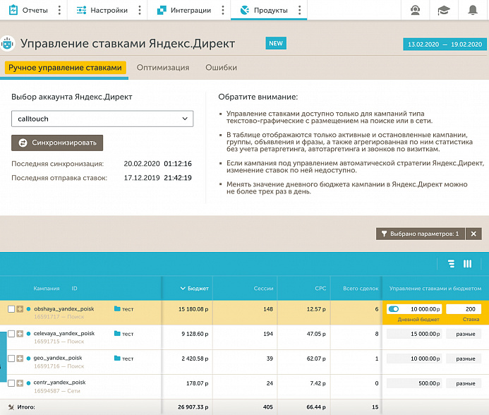Screen dimensions: 489x415
Task: Click the Управление ставками и бюджетом column header
Action: [x=435, y=289]
